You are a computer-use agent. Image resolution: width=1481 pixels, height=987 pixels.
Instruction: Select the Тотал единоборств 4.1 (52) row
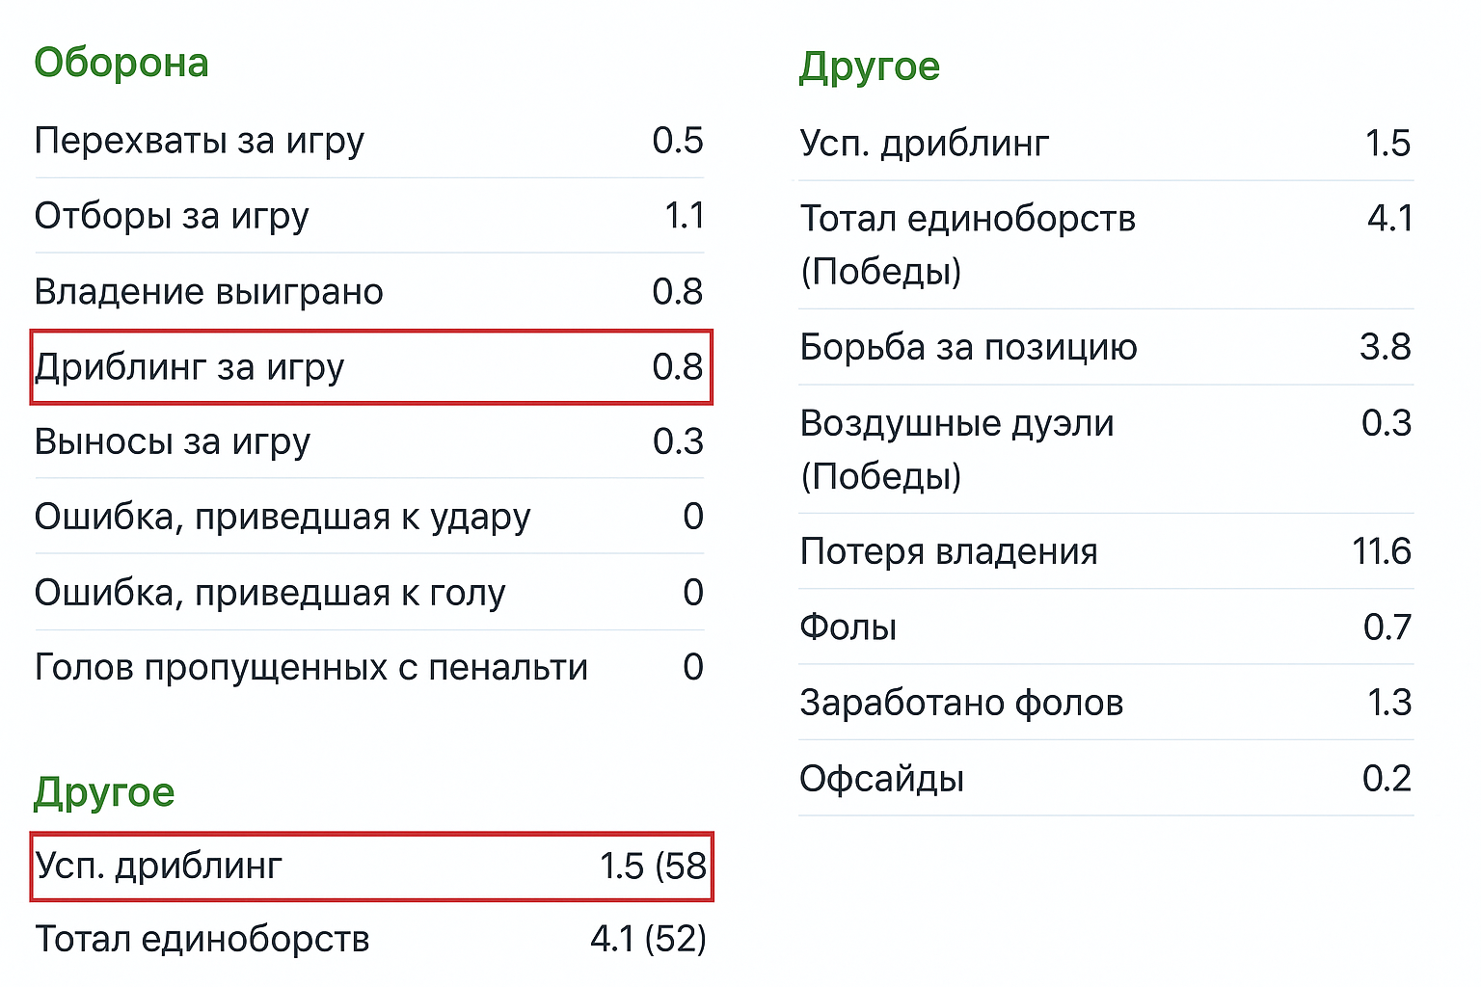pos(369,939)
